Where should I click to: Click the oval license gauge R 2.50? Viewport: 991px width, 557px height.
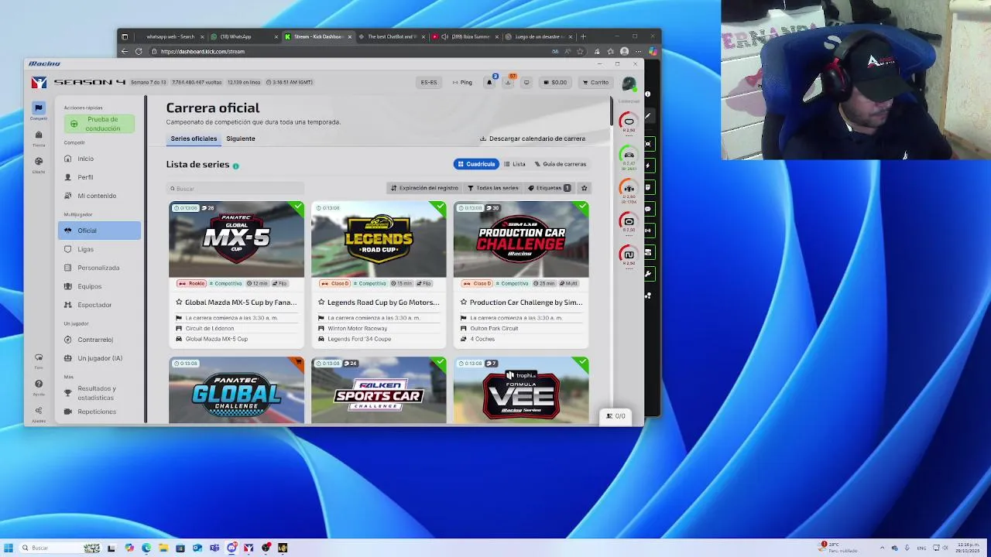[x=629, y=123]
